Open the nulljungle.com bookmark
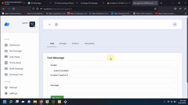The width and height of the screenshot is (188, 105). (x=77, y=13)
